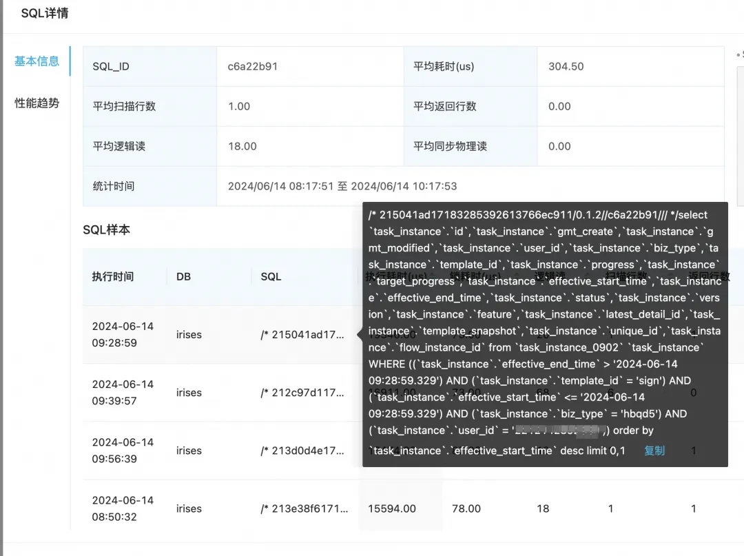The image size is (744, 556).
Task: Open SQL sample /* 213d0d4e17...
Action: click(x=302, y=451)
